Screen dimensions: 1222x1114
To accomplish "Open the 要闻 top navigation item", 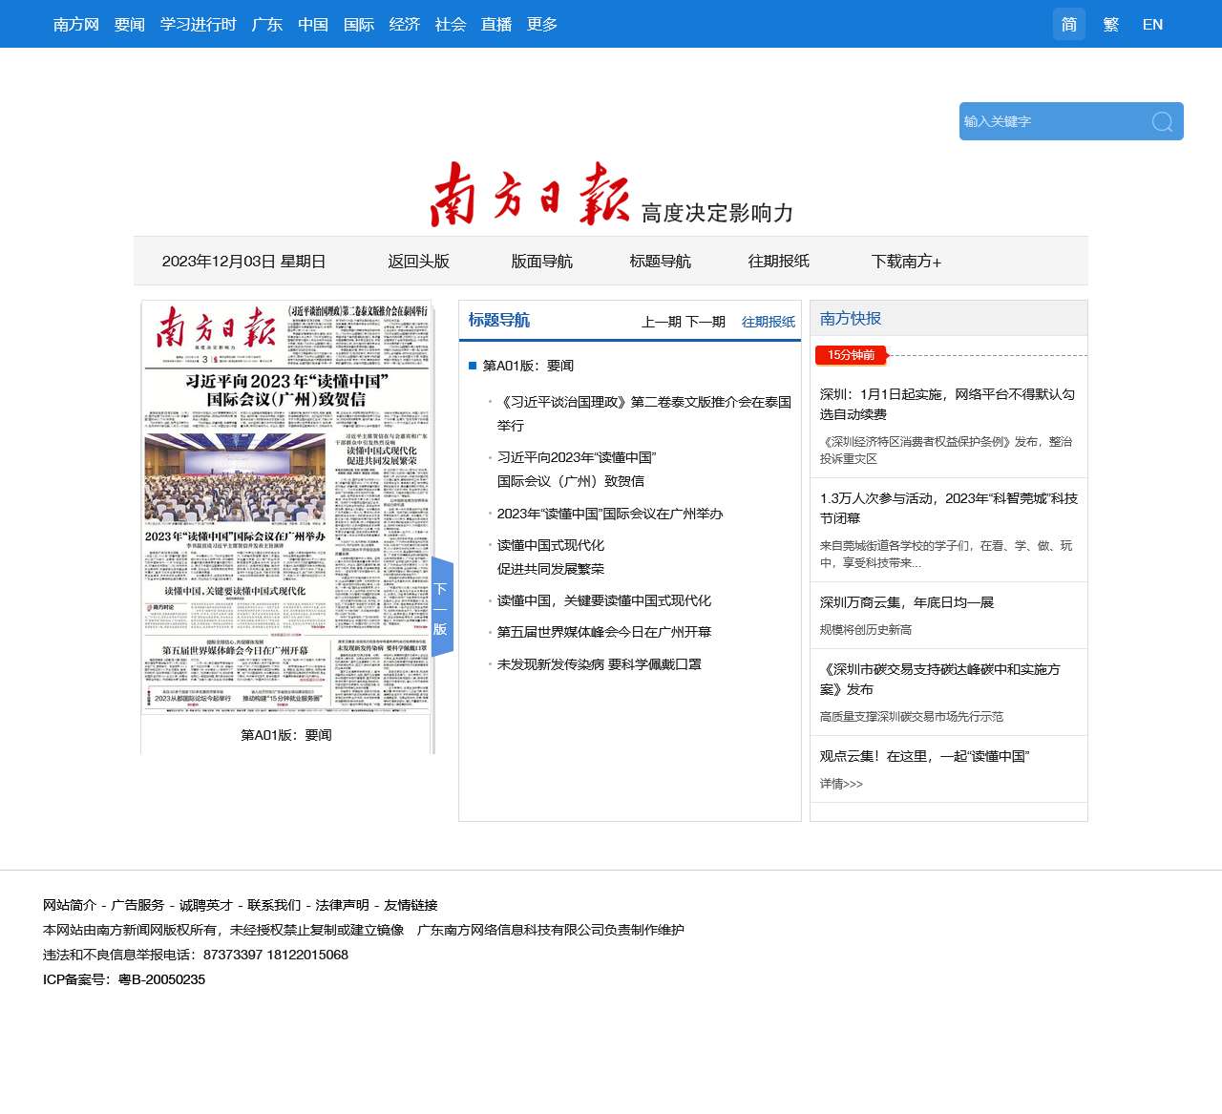I will tap(130, 24).
